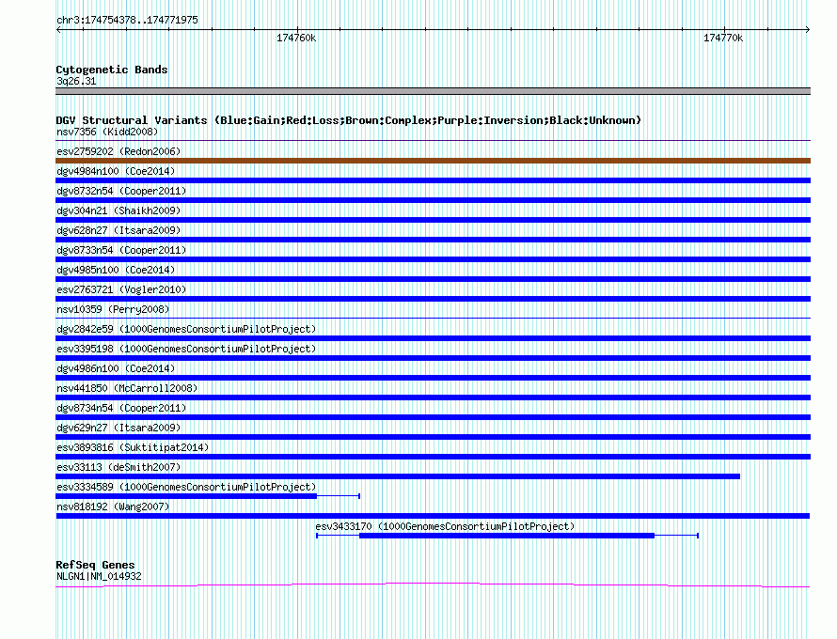
Task: Select the RefSeq Genes track title
Action: pyautogui.click(x=96, y=565)
